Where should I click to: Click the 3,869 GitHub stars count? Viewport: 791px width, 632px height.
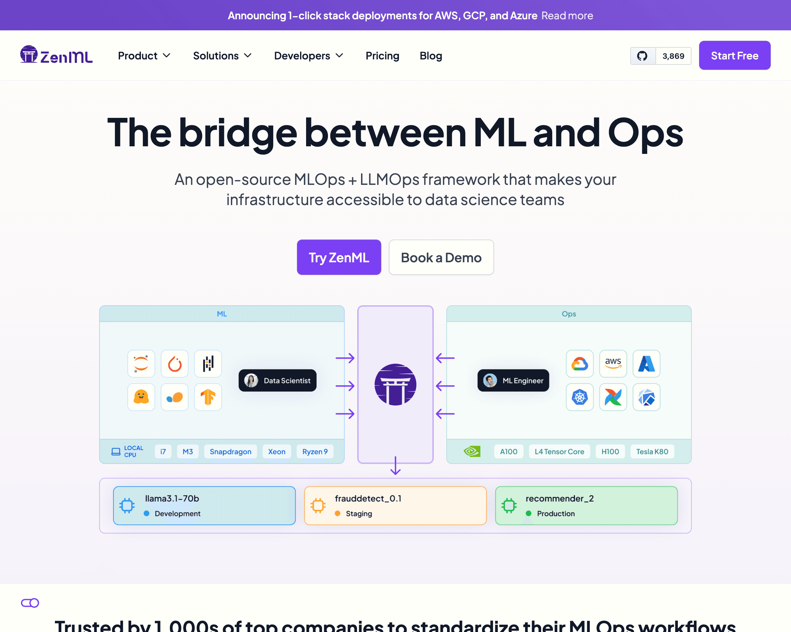tap(673, 56)
